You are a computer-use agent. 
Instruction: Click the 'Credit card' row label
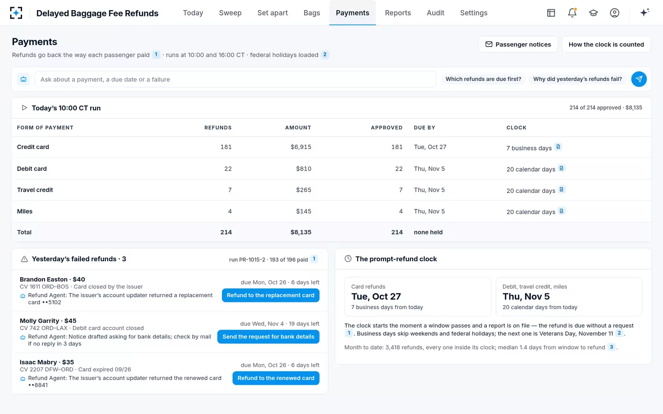point(33,147)
